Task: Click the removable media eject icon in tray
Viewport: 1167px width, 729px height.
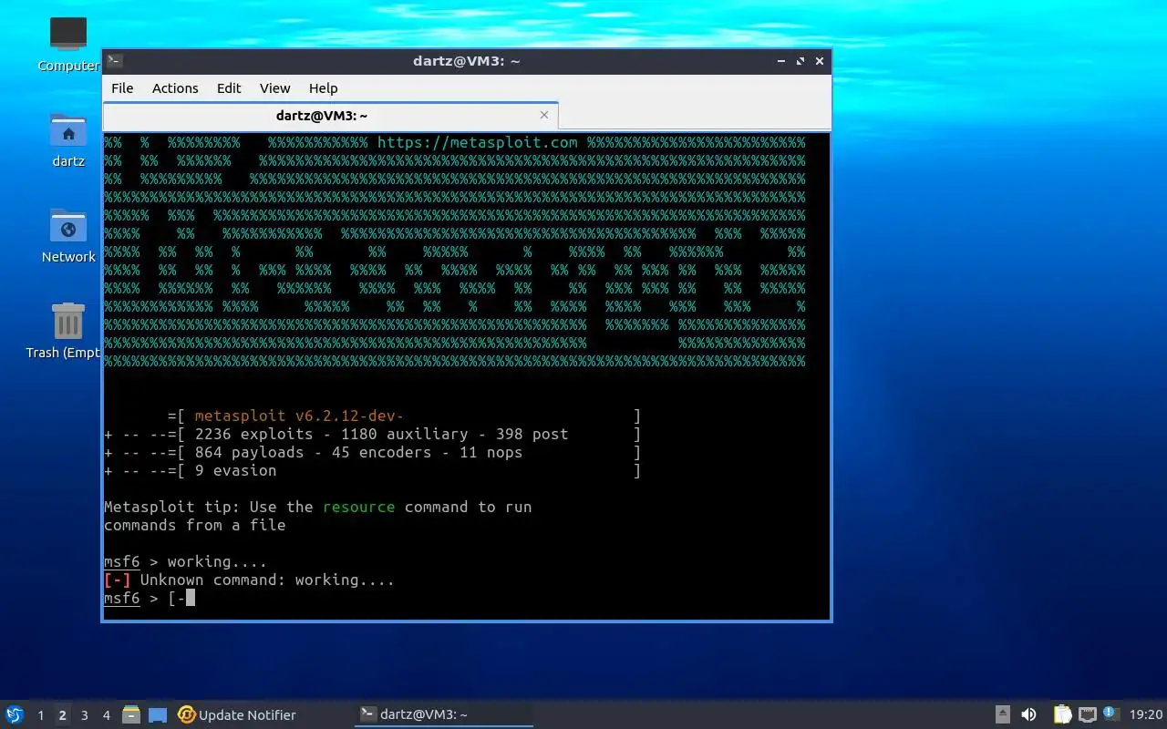Action: [1003, 715]
